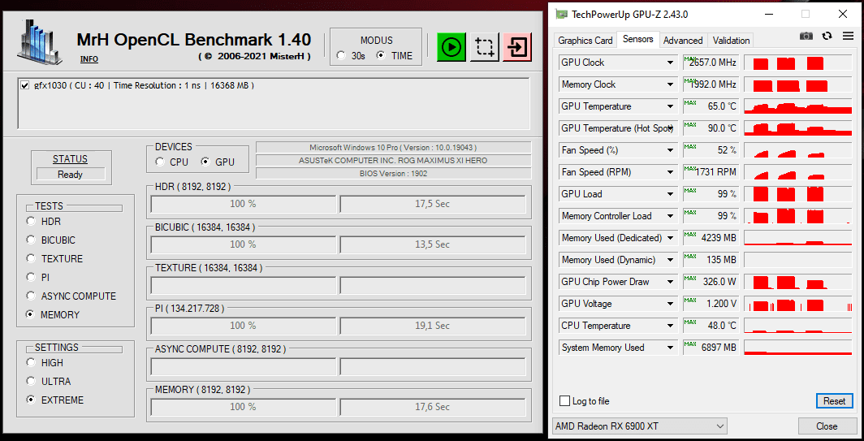Select the TIME mode radio button
Screen dimensions: 864x441
coord(381,56)
